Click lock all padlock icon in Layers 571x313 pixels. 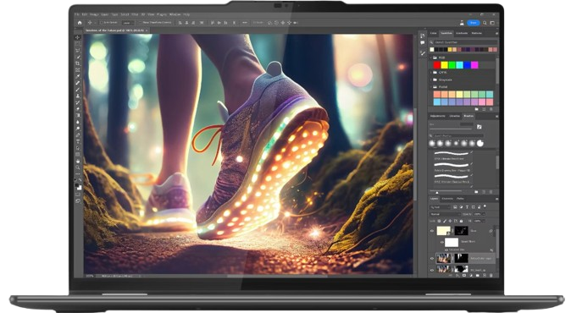[x=462, y=221]
